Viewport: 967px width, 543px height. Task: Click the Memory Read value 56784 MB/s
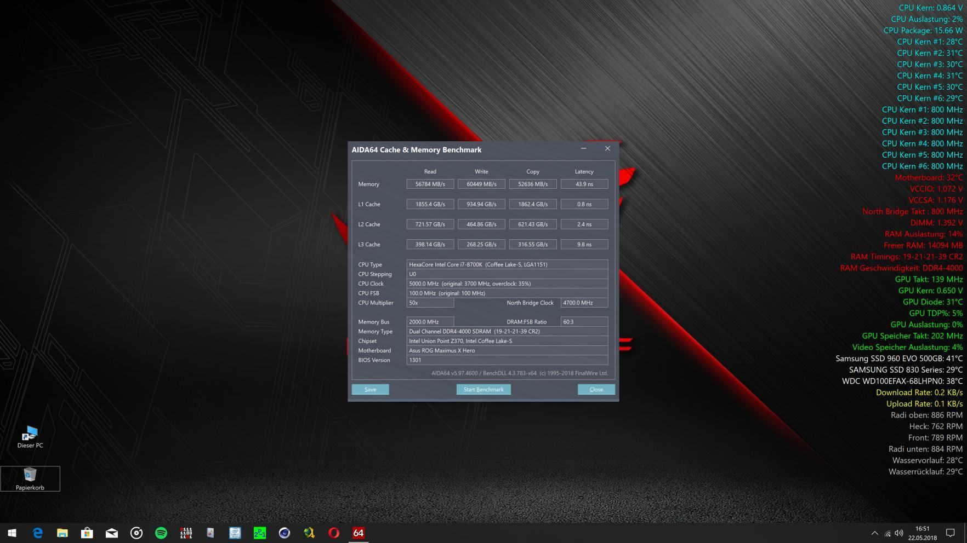[x=430, y=184]
